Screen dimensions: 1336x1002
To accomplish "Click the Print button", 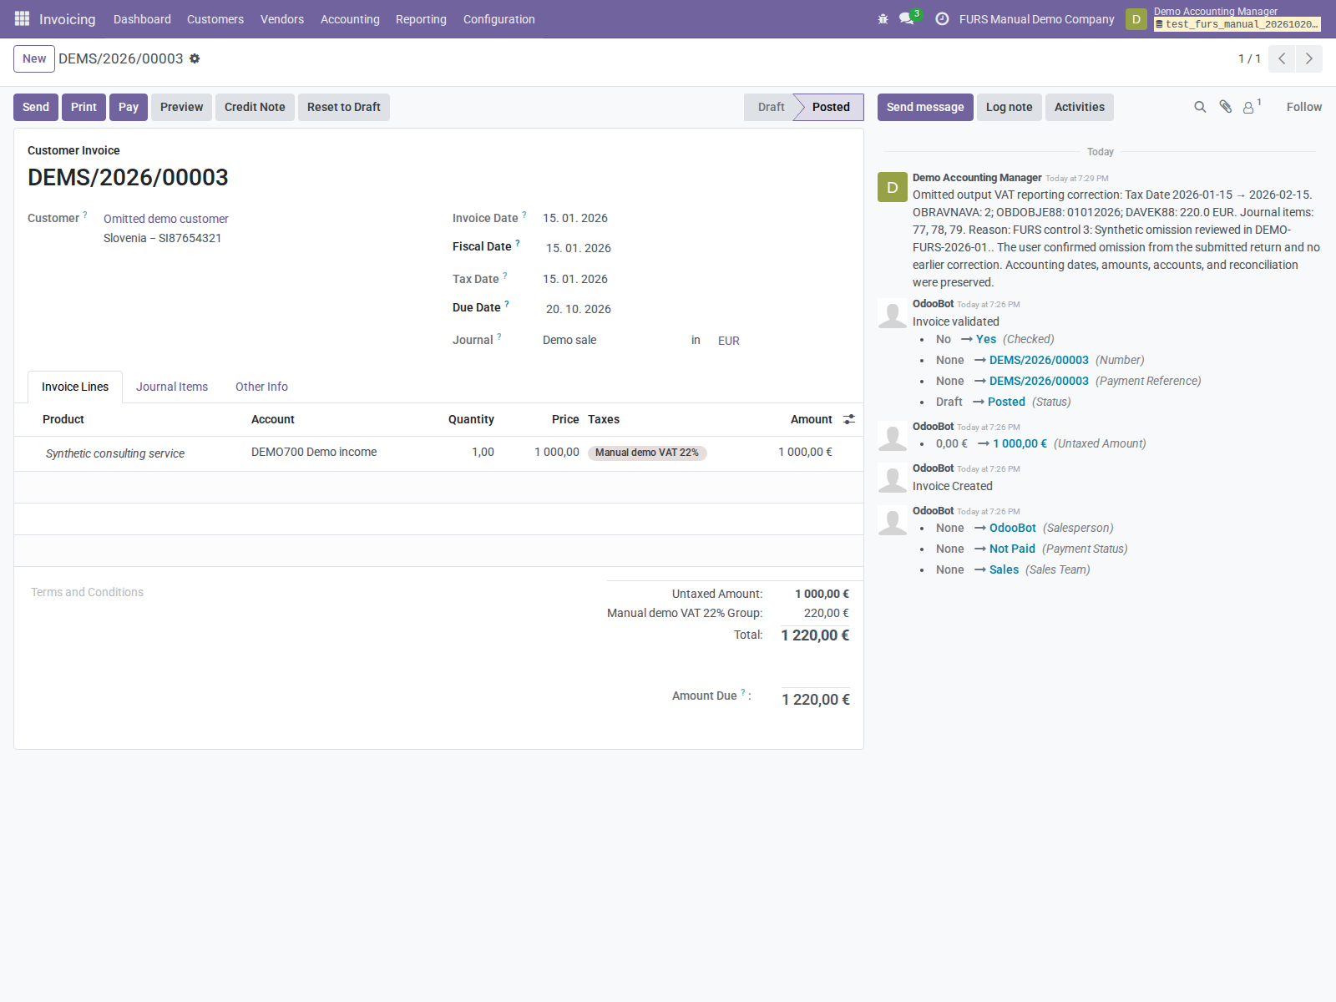I will point(83,107).
